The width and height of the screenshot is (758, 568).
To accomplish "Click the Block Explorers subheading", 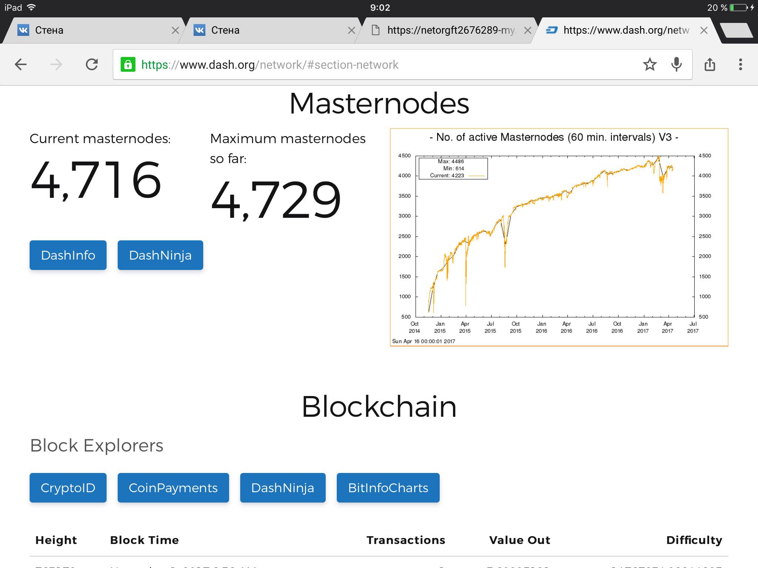I will tap(97, 446).
